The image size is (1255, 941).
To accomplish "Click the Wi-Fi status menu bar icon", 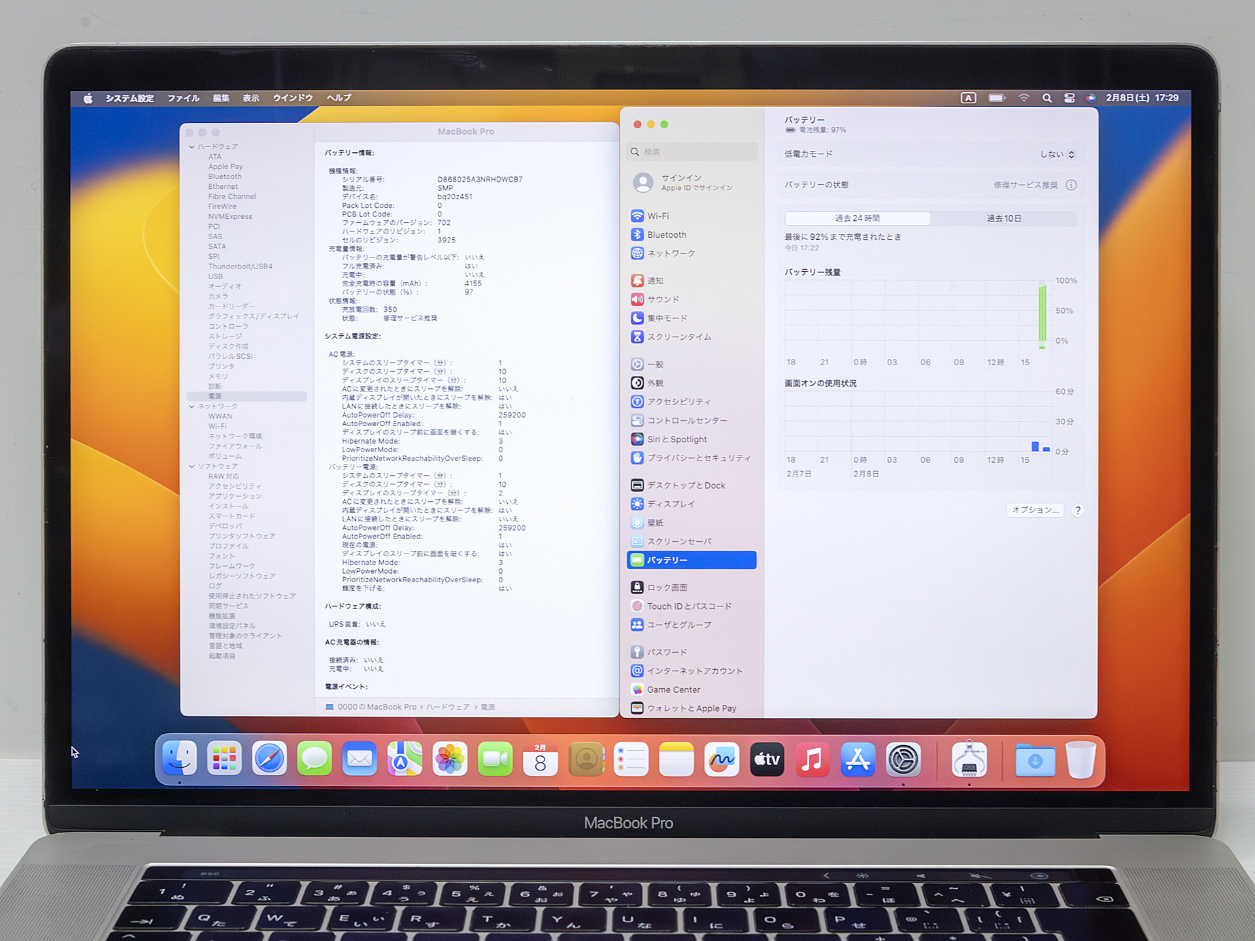I will click(x=1024, y=98).
